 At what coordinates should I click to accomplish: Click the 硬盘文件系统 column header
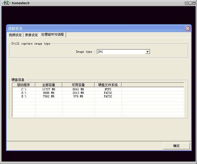pyautogui.click(x=108, y=85)
